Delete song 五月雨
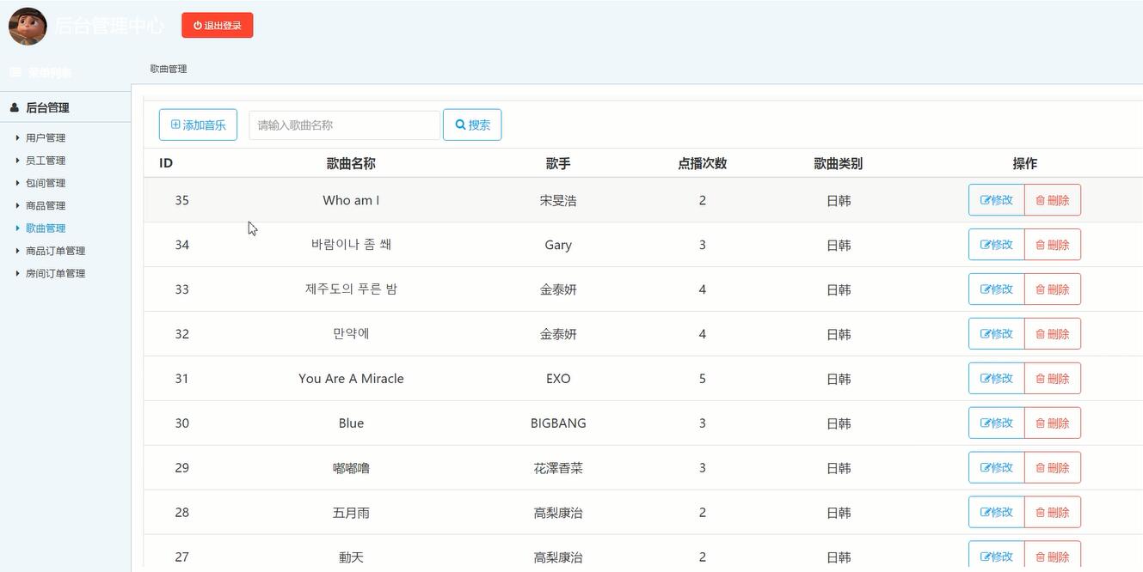1143x572 pixels. pyautogui.click(x=1053, y=513)
